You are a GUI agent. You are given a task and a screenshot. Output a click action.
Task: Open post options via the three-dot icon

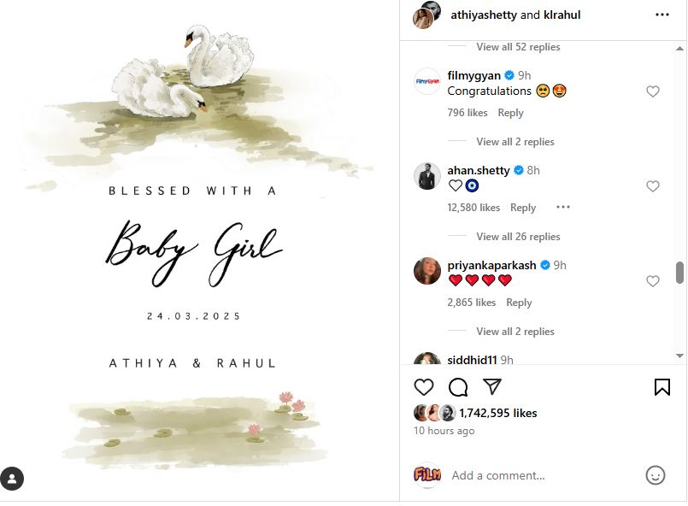663,14
